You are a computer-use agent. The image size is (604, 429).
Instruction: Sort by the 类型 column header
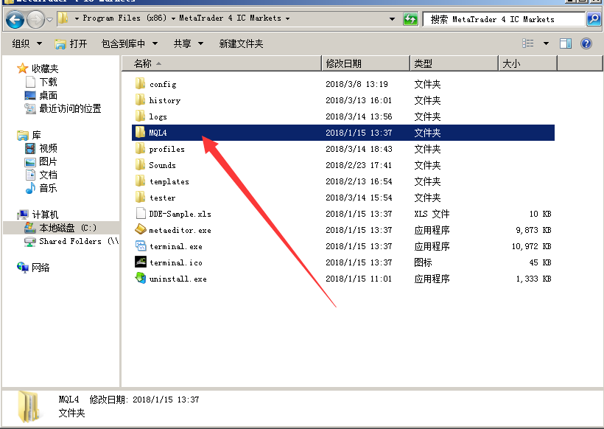tap(454, 63)
